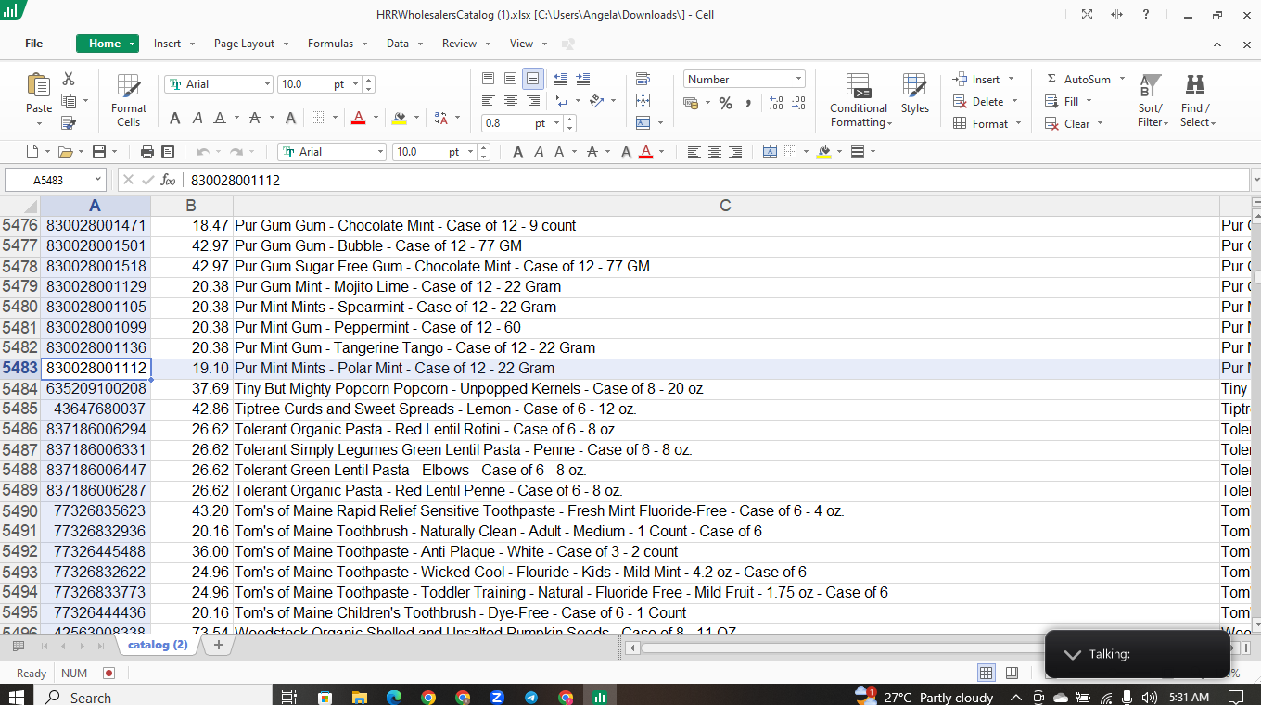Screen dimensions: 1261x705
Task: Click the Format Painter icon under Copy
Action: tap(69, 122)
